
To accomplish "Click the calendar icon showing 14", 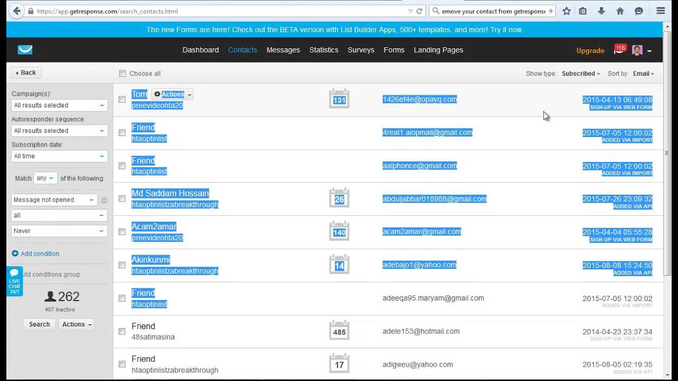I will [339, 265].
